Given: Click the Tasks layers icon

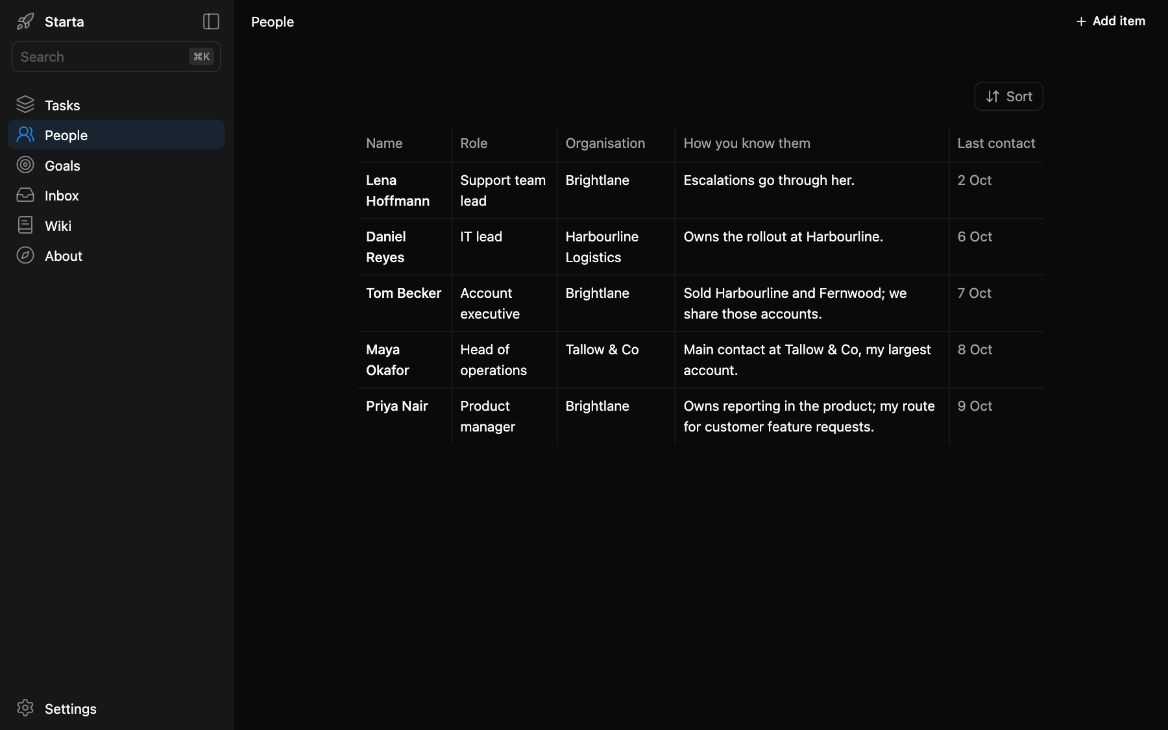Looking at the screenshot, I should tap(25, 104).
